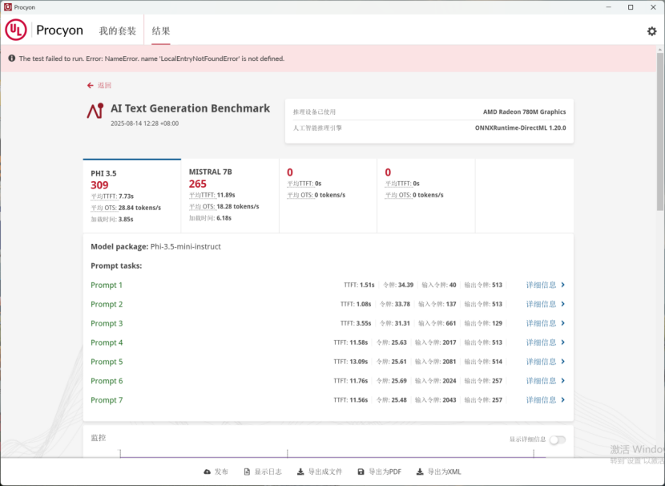
Task: Select the PHI 3.5 result tab
Action: point(131,196)
